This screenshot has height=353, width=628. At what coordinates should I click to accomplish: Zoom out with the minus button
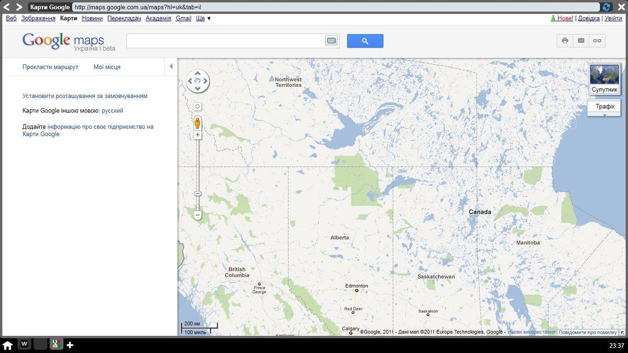198,215
